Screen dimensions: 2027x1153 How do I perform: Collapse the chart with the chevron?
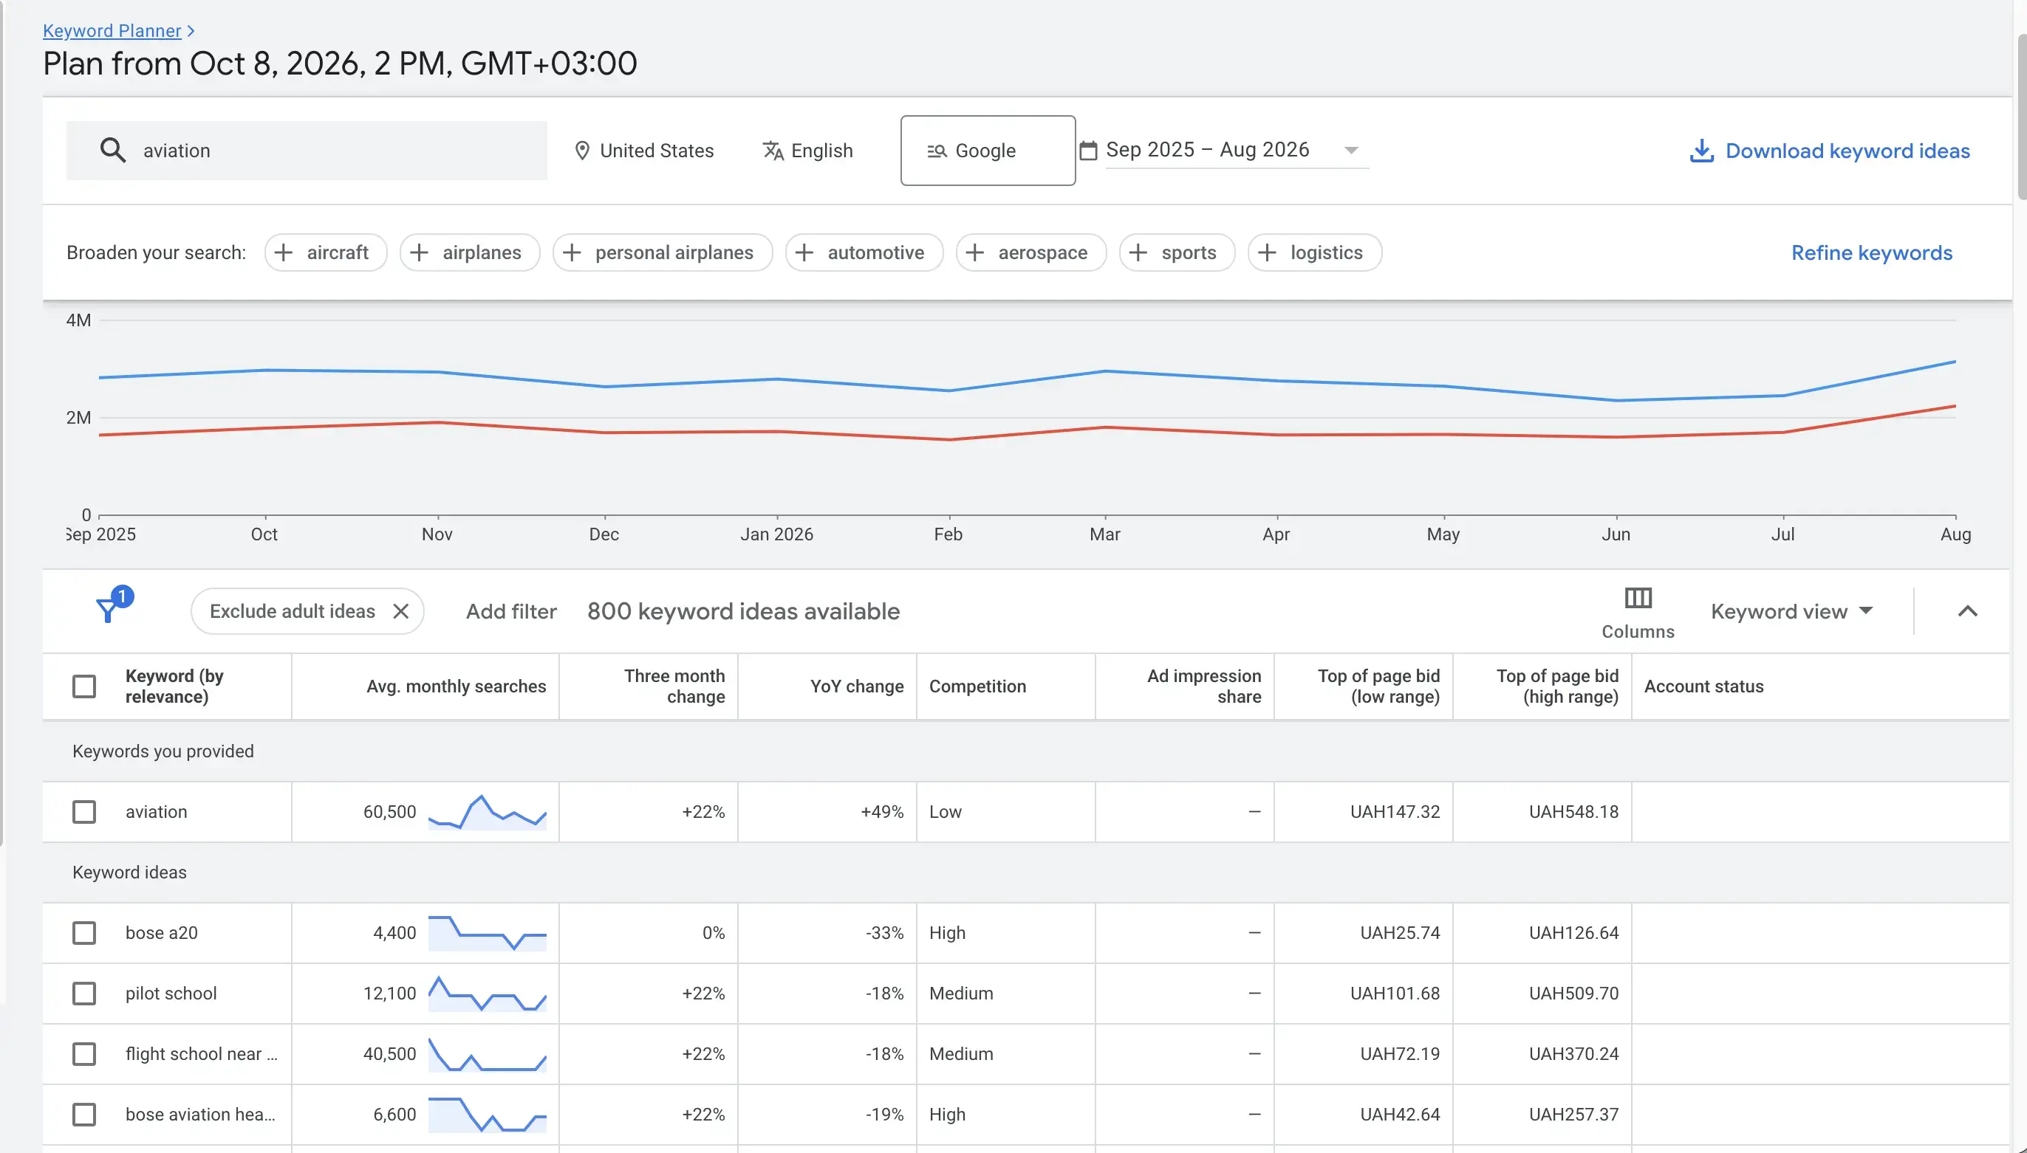pyautogui.click(x=1968, y=611)
